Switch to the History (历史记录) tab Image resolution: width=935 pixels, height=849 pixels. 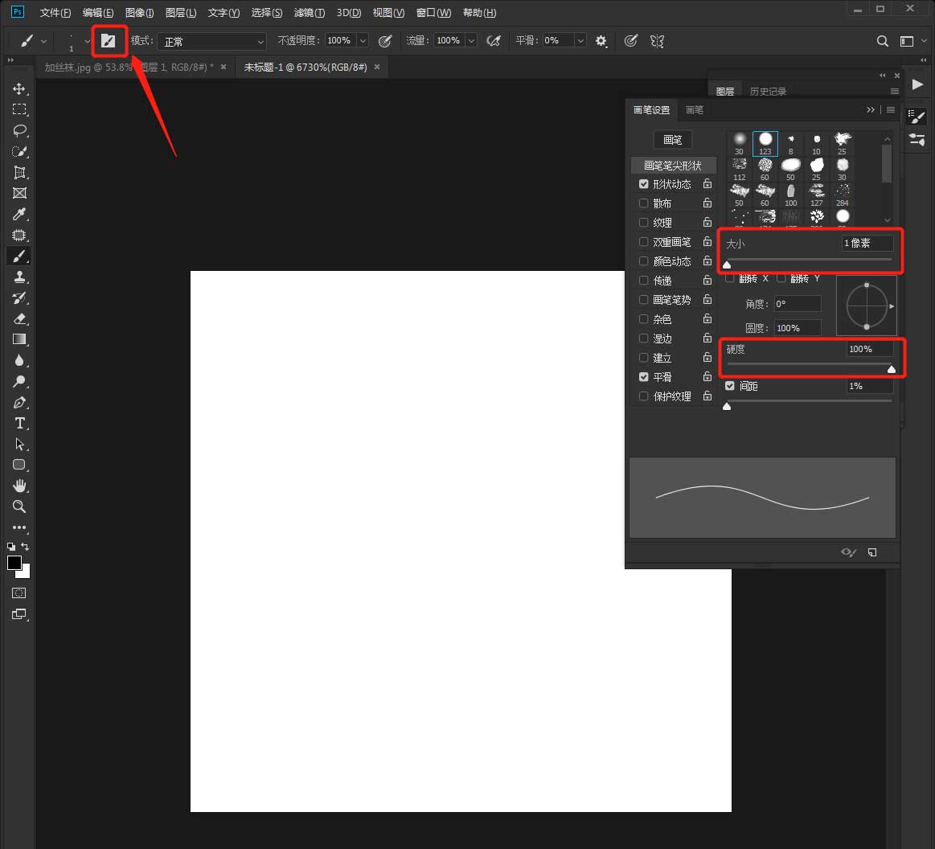pyautogui.click(x=768, y=91)
